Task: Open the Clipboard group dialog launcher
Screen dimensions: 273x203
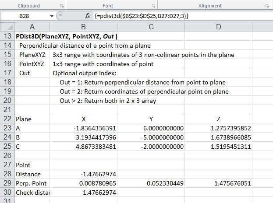Action: [x=61, y=6]
